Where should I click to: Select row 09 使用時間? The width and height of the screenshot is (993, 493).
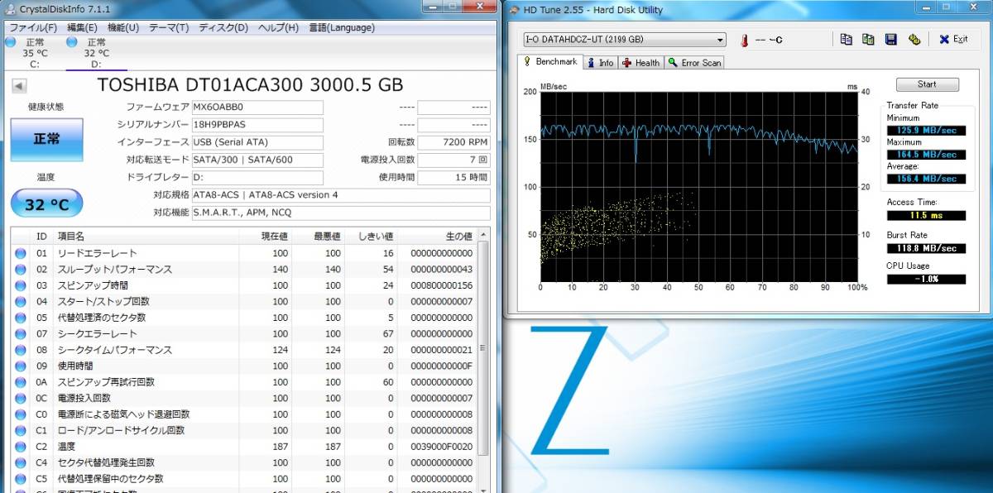245,366
